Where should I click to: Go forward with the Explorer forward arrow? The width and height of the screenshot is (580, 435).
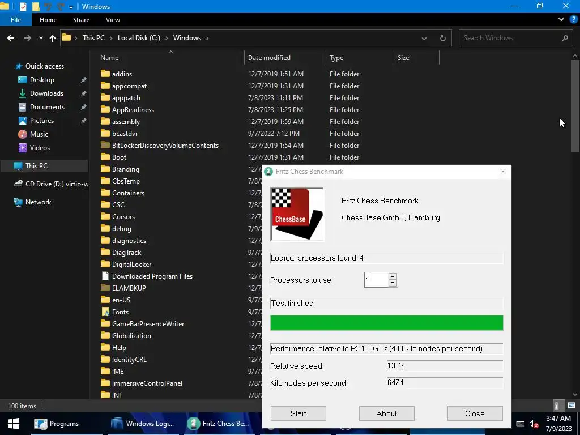[28, 38]
